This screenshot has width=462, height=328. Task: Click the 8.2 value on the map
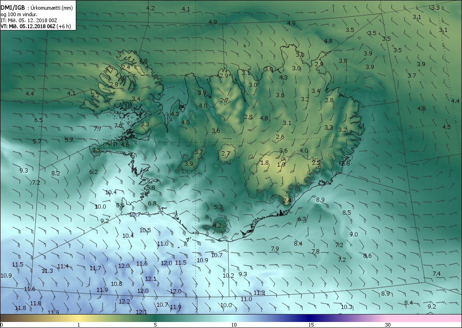pos(56,173)
